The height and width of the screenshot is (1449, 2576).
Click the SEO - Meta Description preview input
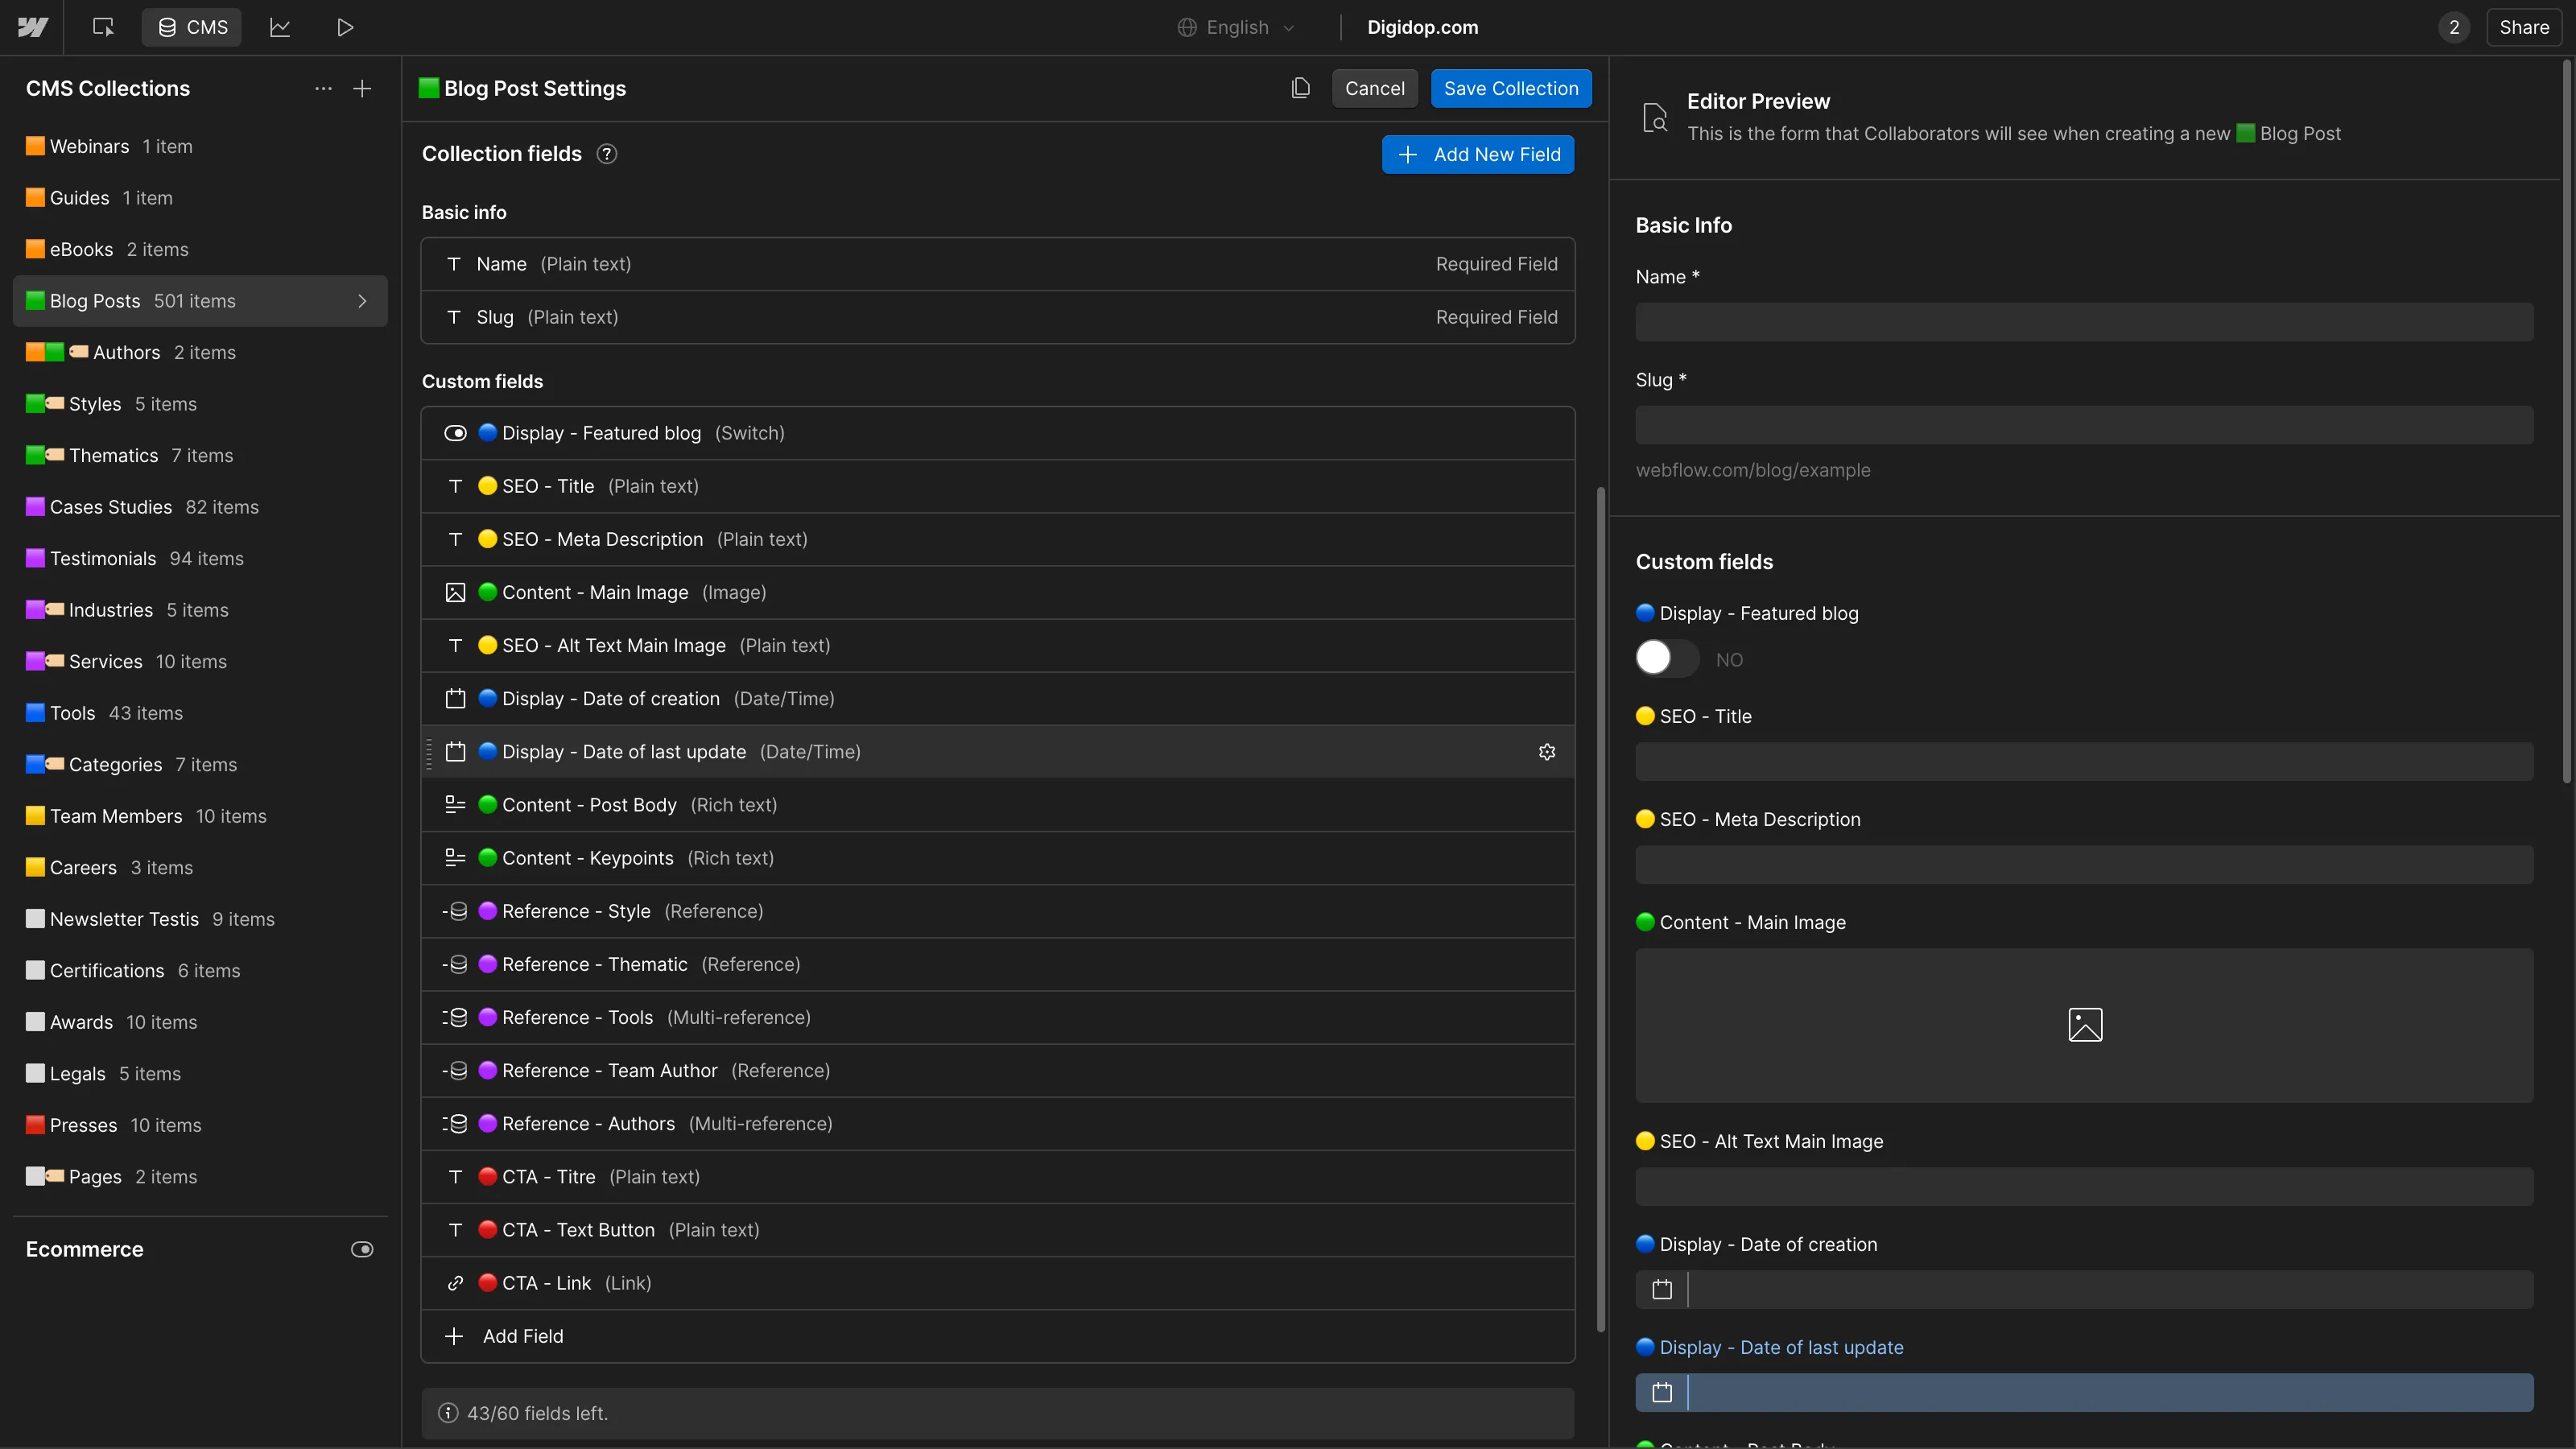(2085, 865)
